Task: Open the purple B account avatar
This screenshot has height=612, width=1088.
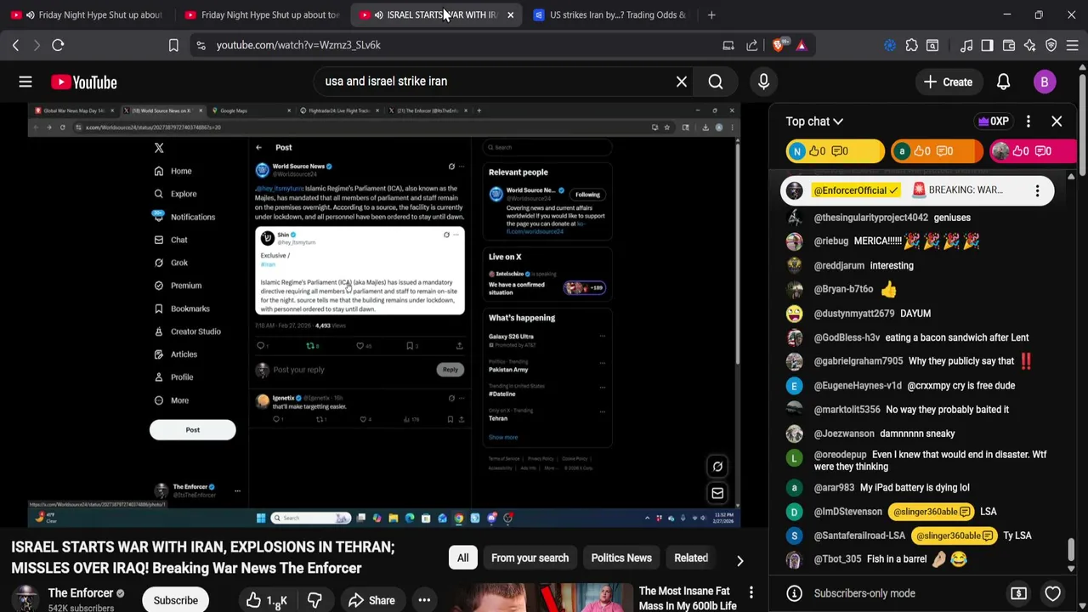Action: 1045,82
